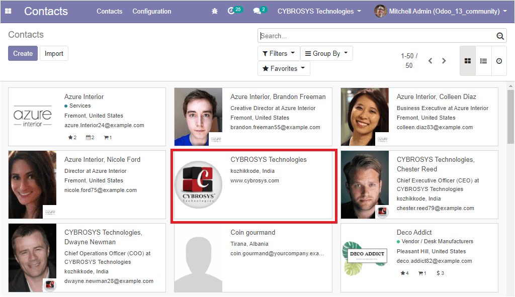515x297 pixels.
Task: Click Azure Interior star count icon
Action: 70,138
